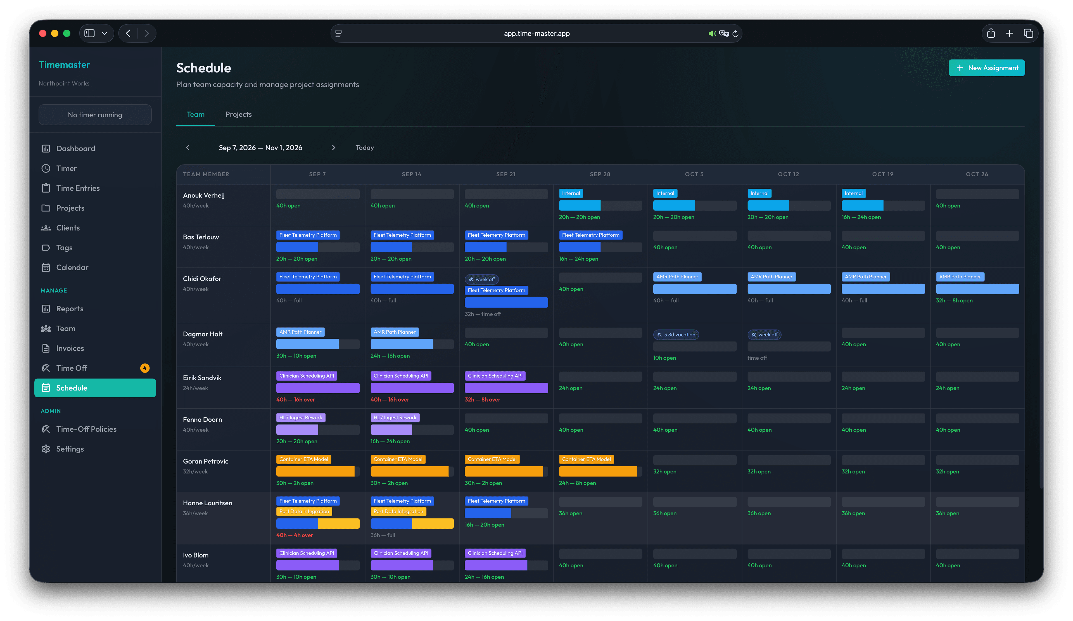Click the app.time-master.app address field
The image size is (1073, 621).
(x=536, y=33)
